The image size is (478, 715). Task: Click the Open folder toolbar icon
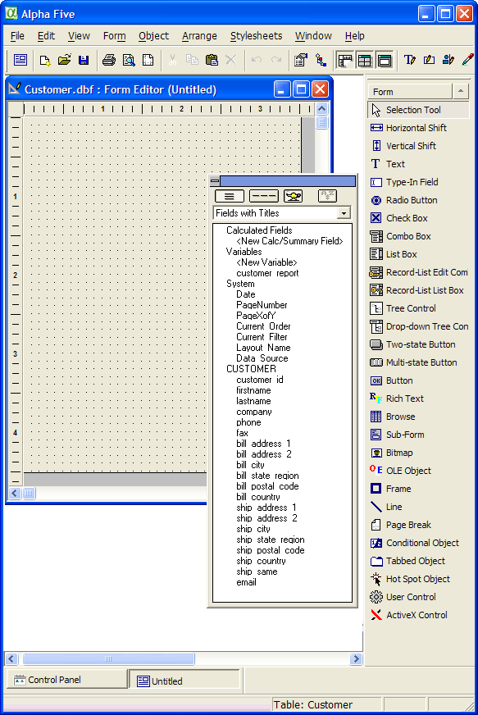(64, 60)
